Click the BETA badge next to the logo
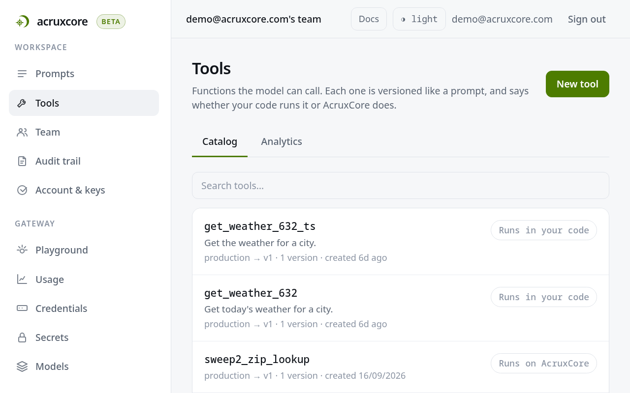The width and height of the screenshot is (630, 393). click(111, 22)
